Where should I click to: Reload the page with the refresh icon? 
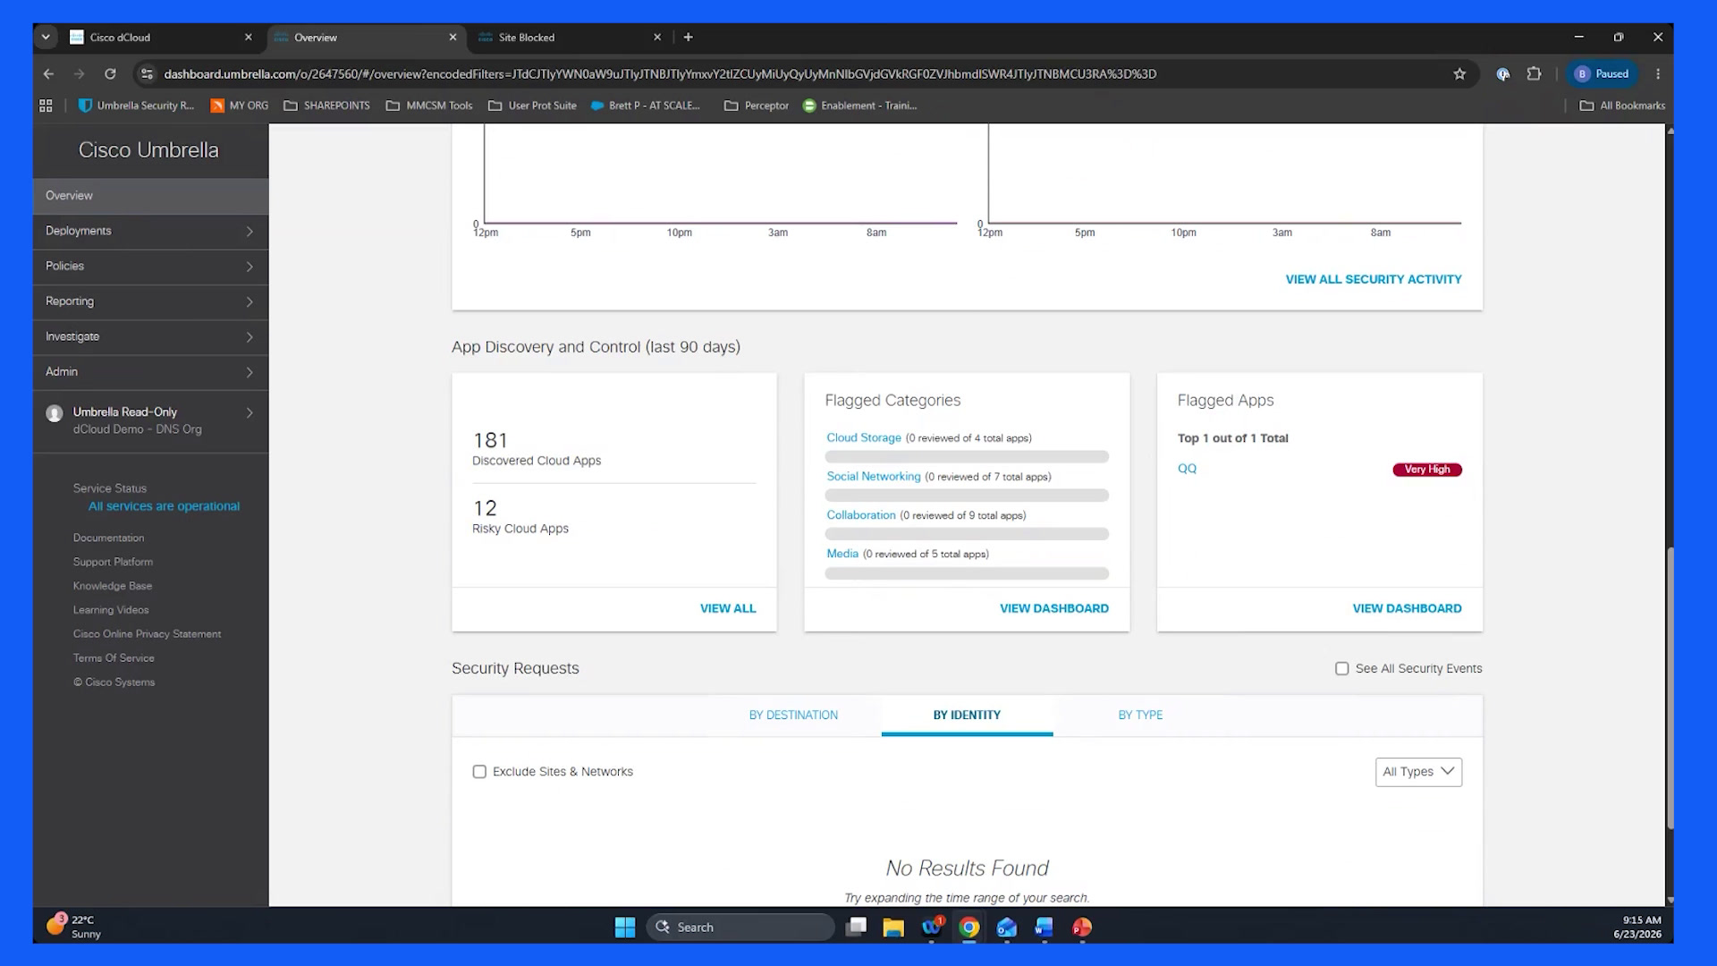(110, 74)
